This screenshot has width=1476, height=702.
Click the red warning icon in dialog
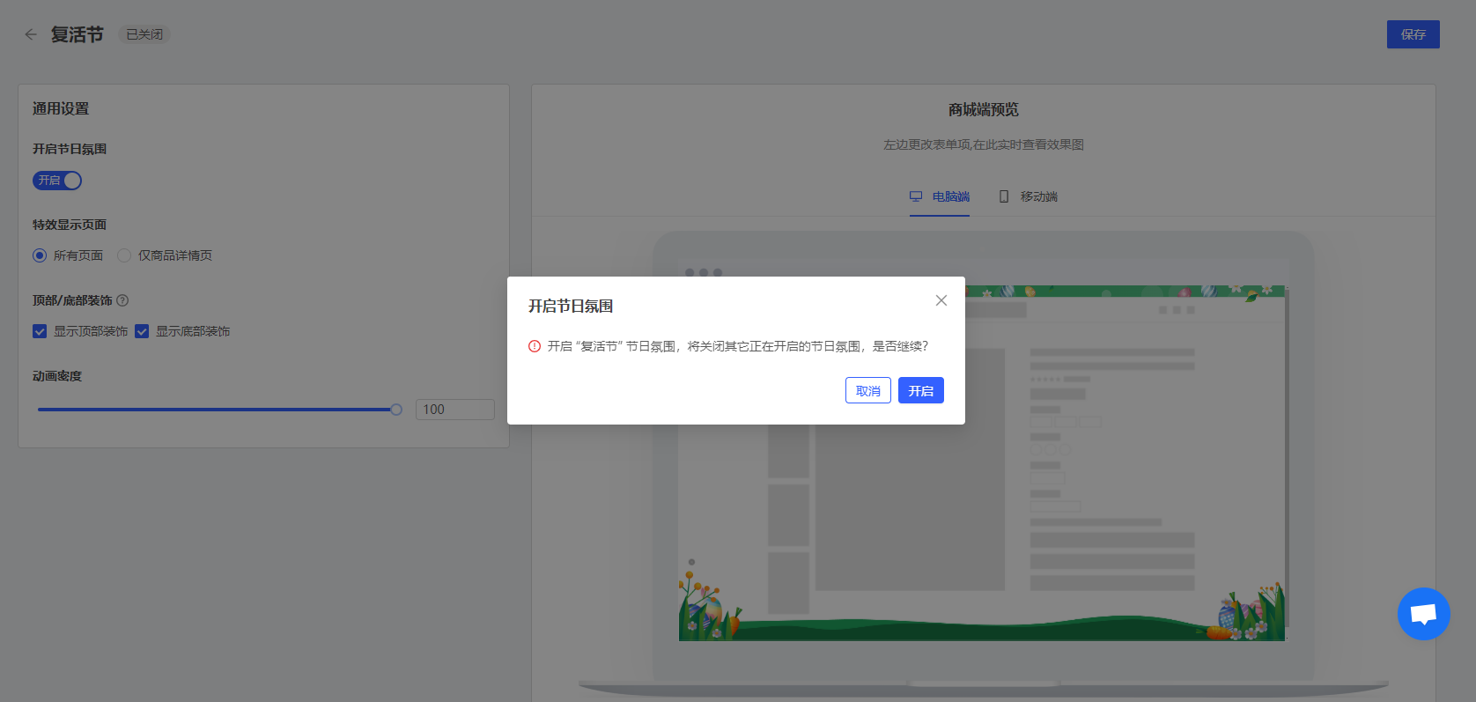click(x=535, y=346)
